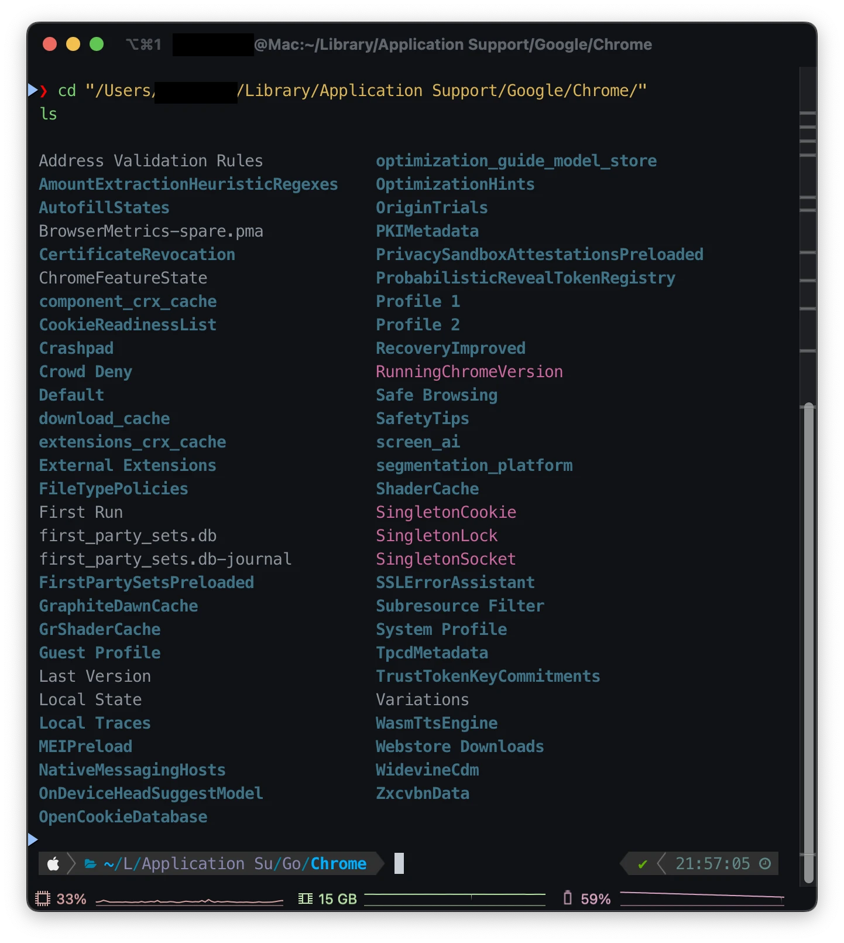The width and height of the screenshot is (844, 943).
Task: Click the time 21:57:05 in the prompt
Action: [713, 864]
